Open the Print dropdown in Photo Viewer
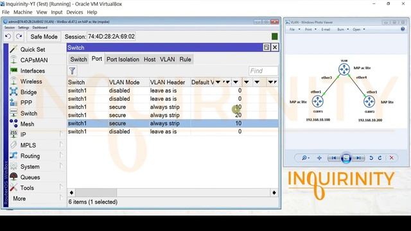This screenshot has width=411, height=231. [x=311, y=30]
